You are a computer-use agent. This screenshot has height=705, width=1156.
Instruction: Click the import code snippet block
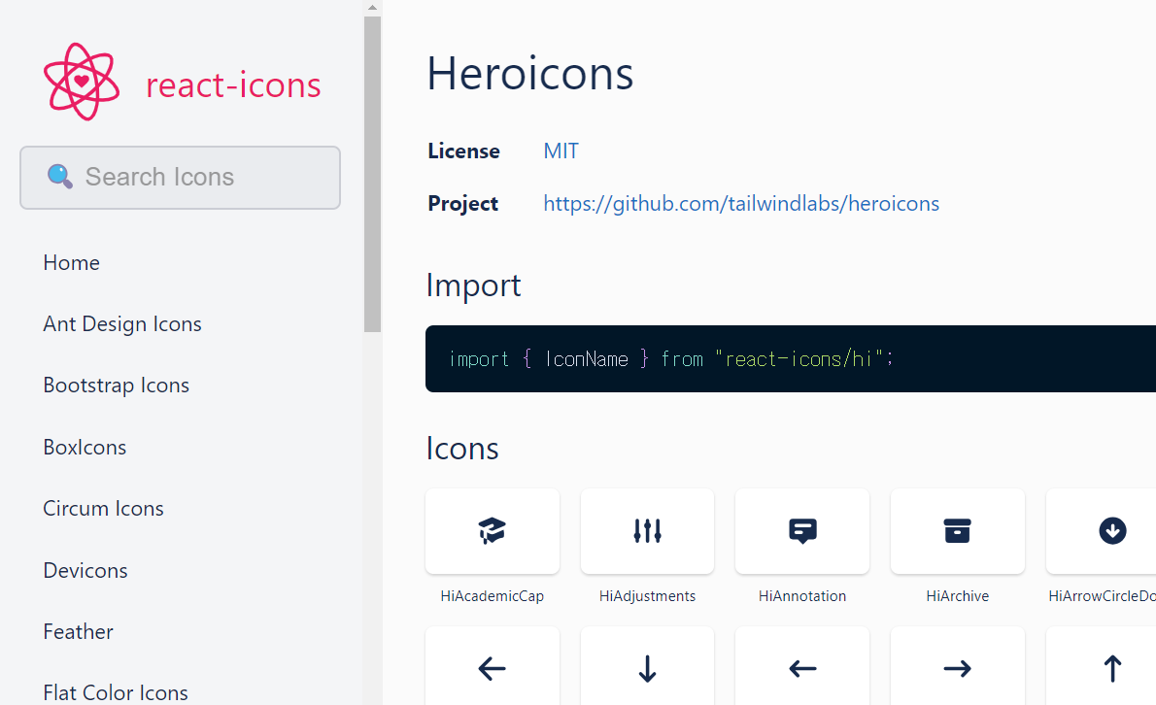[x=791, y=358]
